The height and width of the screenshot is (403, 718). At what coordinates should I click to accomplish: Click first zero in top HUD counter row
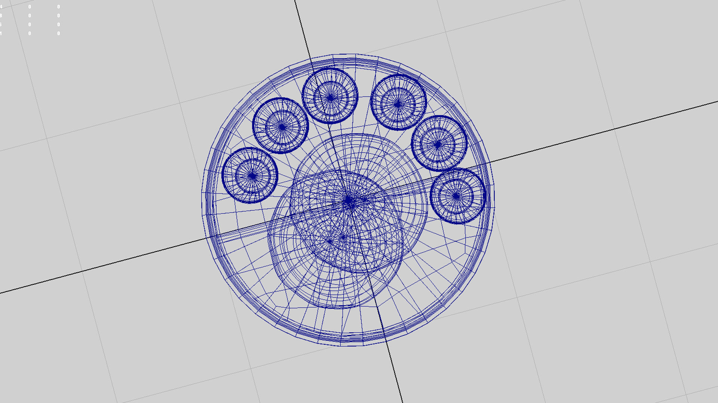(x=30, y=7)
